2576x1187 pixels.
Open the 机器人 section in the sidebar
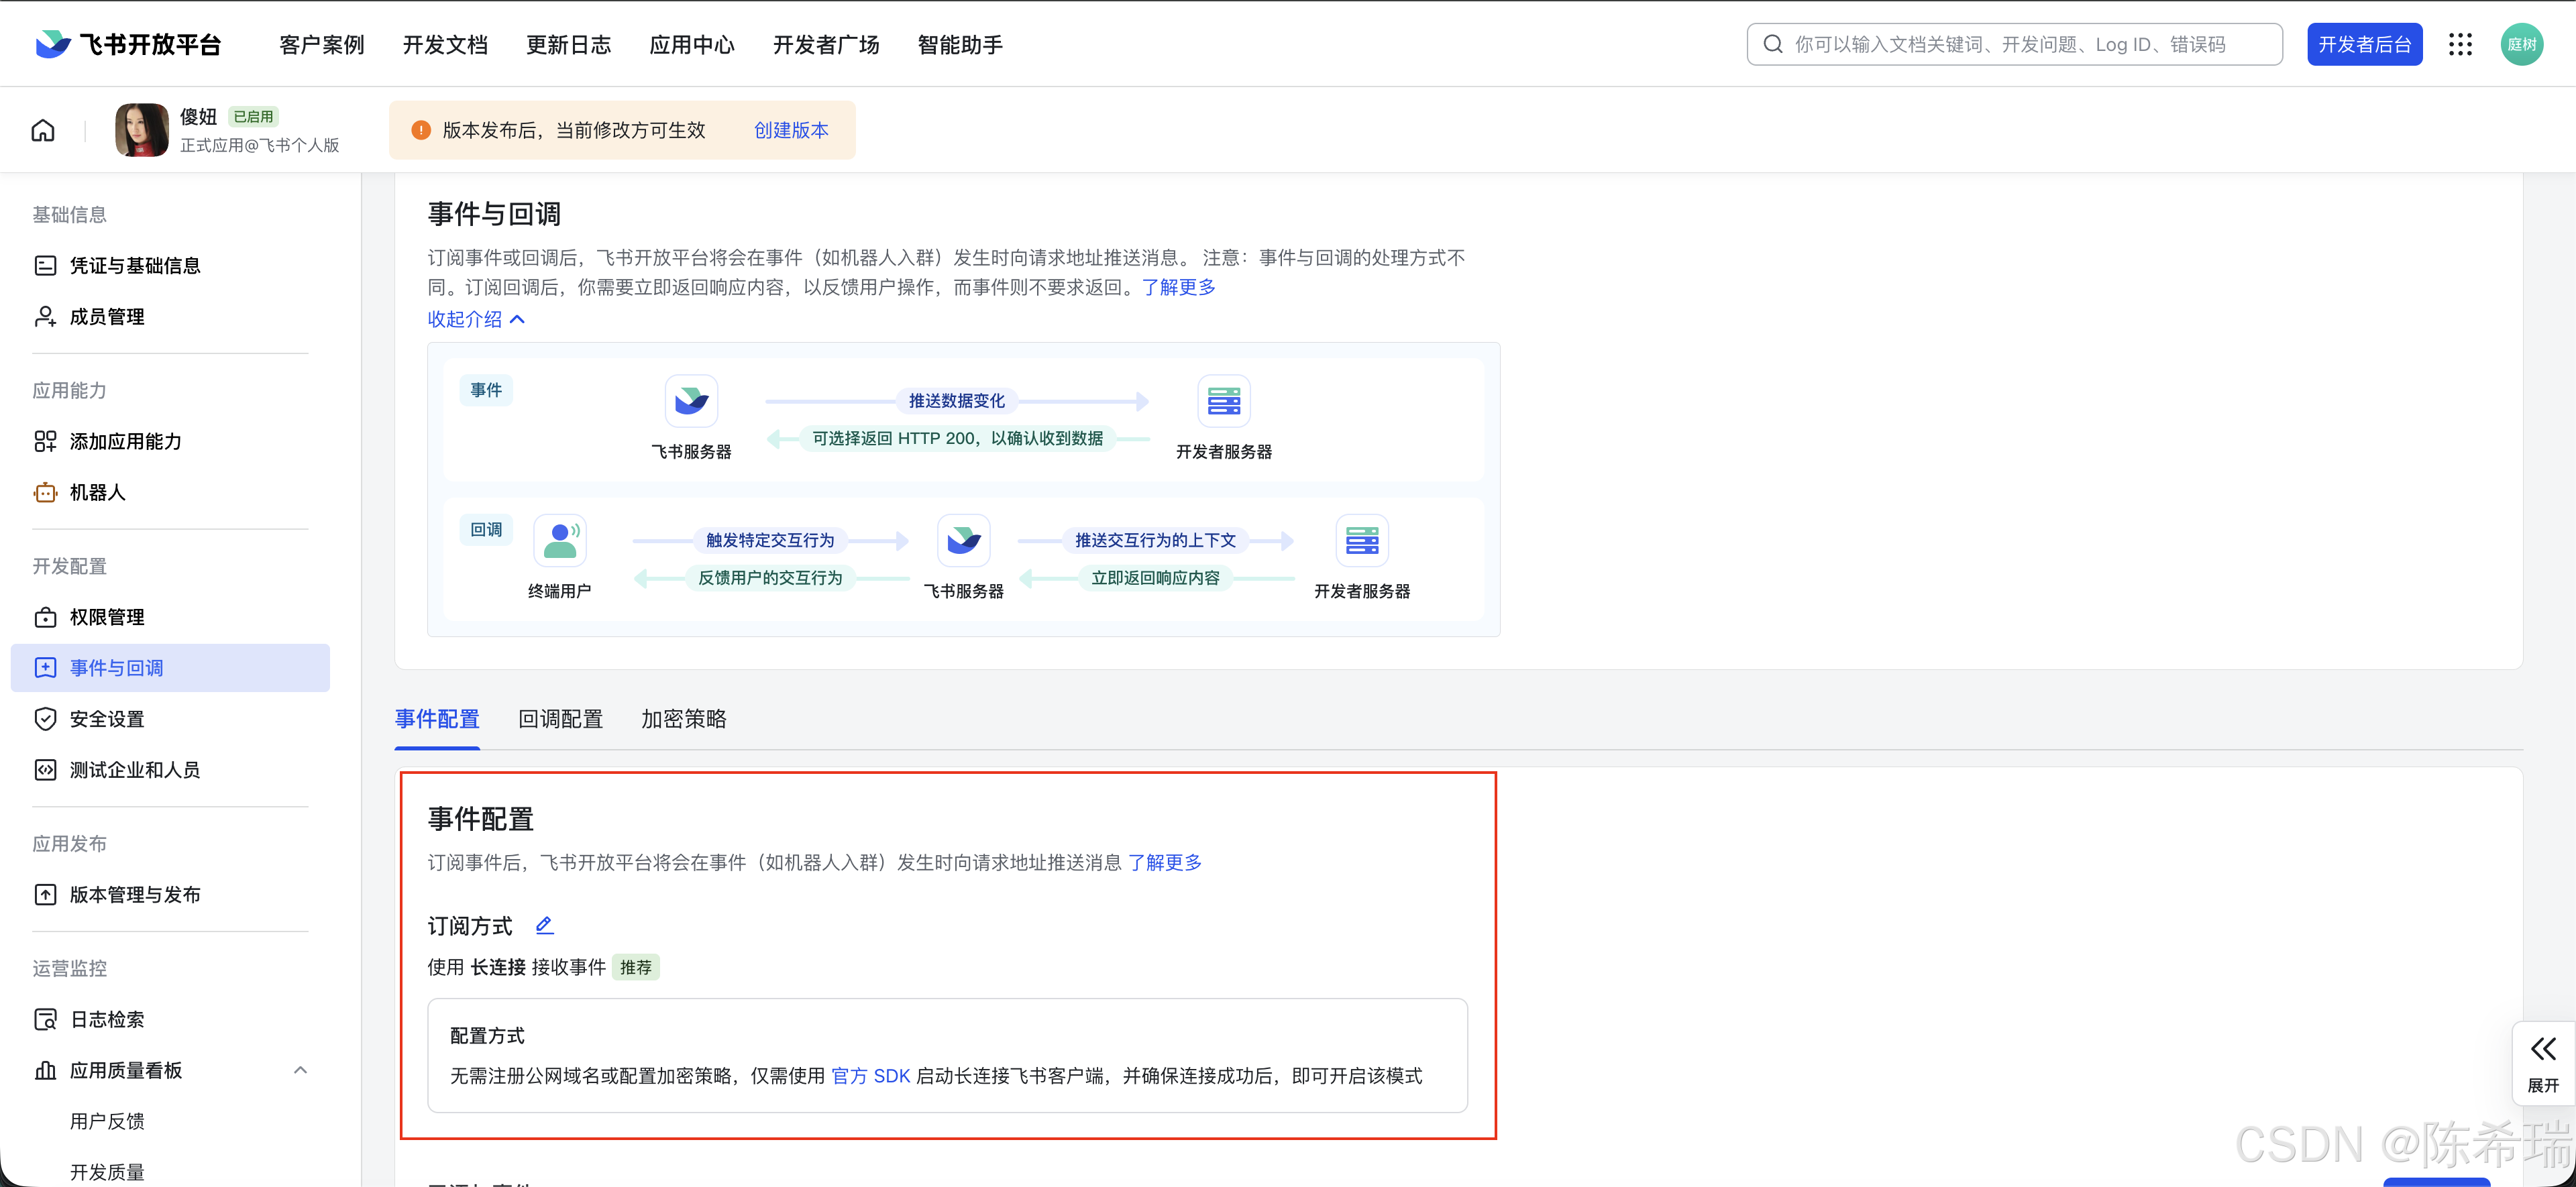(97, 492)
